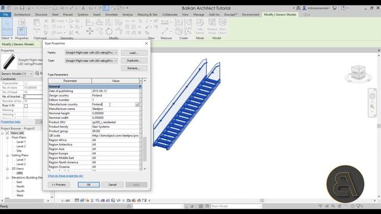Select the Rotate tool icon
Viewport: 381px width, 214px height.
tap(109, 31)
